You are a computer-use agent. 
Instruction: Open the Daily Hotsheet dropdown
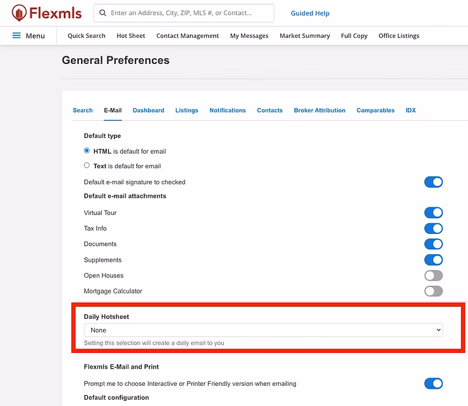[x=263, y=330]
